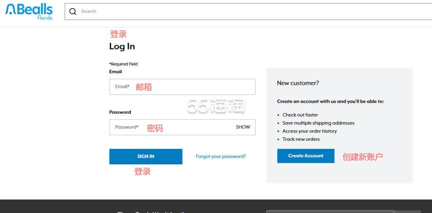Click the Log In page heading
The height and width of the screenshot is (213, 432).
coord(122,47)
